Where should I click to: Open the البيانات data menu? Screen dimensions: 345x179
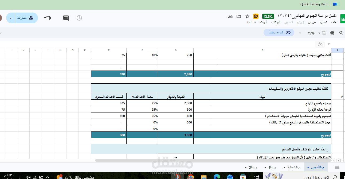click(275, 22)
